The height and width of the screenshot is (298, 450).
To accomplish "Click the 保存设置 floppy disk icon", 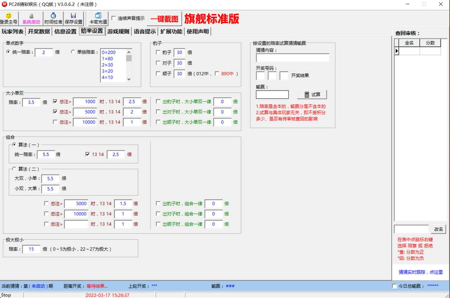I will point(73,16).
